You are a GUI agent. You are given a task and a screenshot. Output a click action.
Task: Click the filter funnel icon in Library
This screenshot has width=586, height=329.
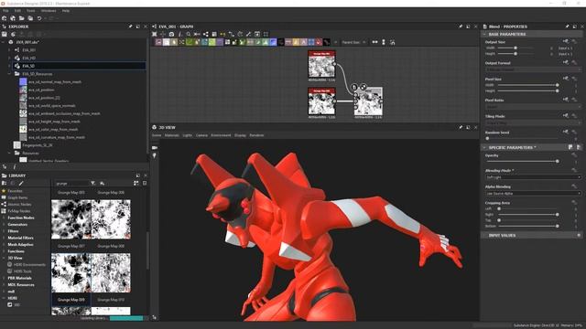(92, 183)
